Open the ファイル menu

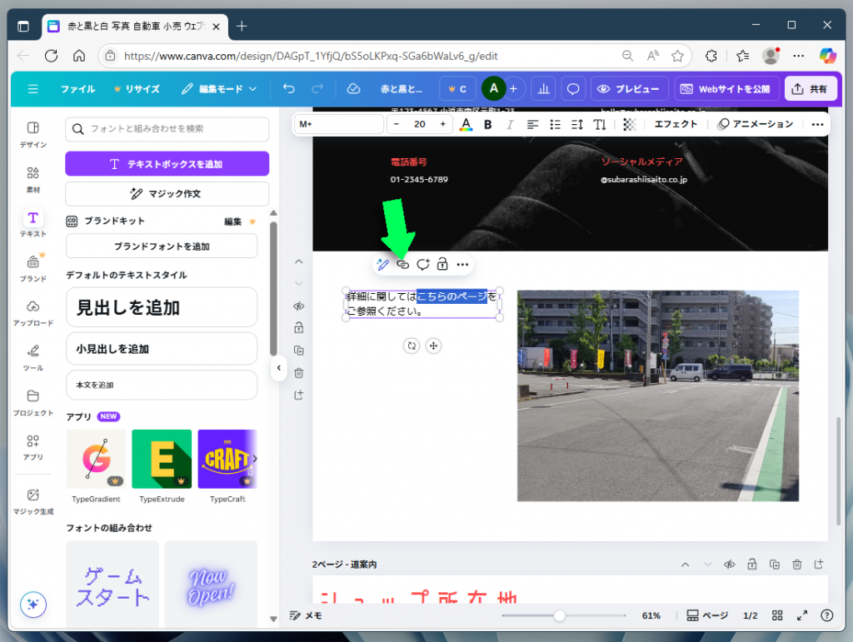(x=77, y=88)
